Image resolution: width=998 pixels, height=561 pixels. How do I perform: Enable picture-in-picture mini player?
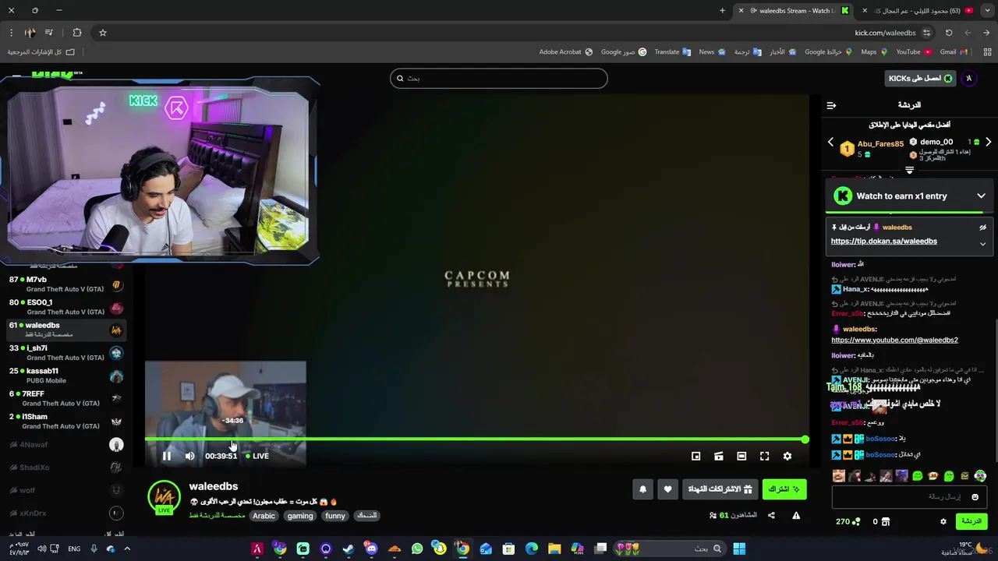click(x=696, y=456)
